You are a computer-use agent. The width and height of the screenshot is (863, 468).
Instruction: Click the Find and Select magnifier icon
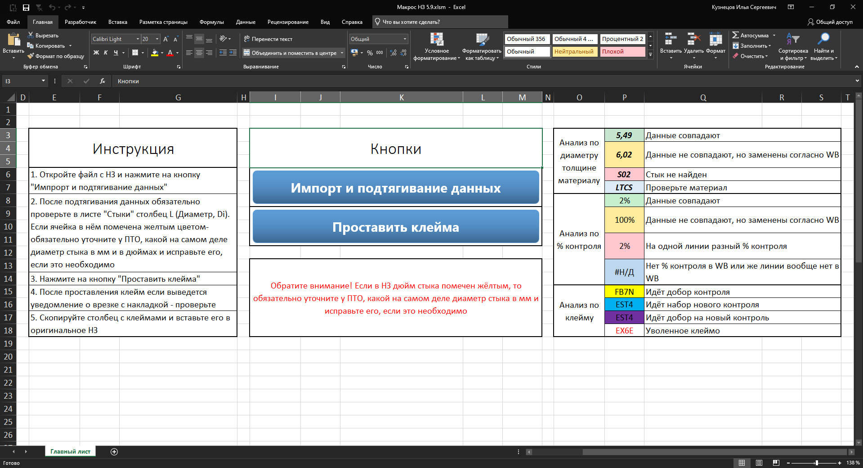click(823, 40)
